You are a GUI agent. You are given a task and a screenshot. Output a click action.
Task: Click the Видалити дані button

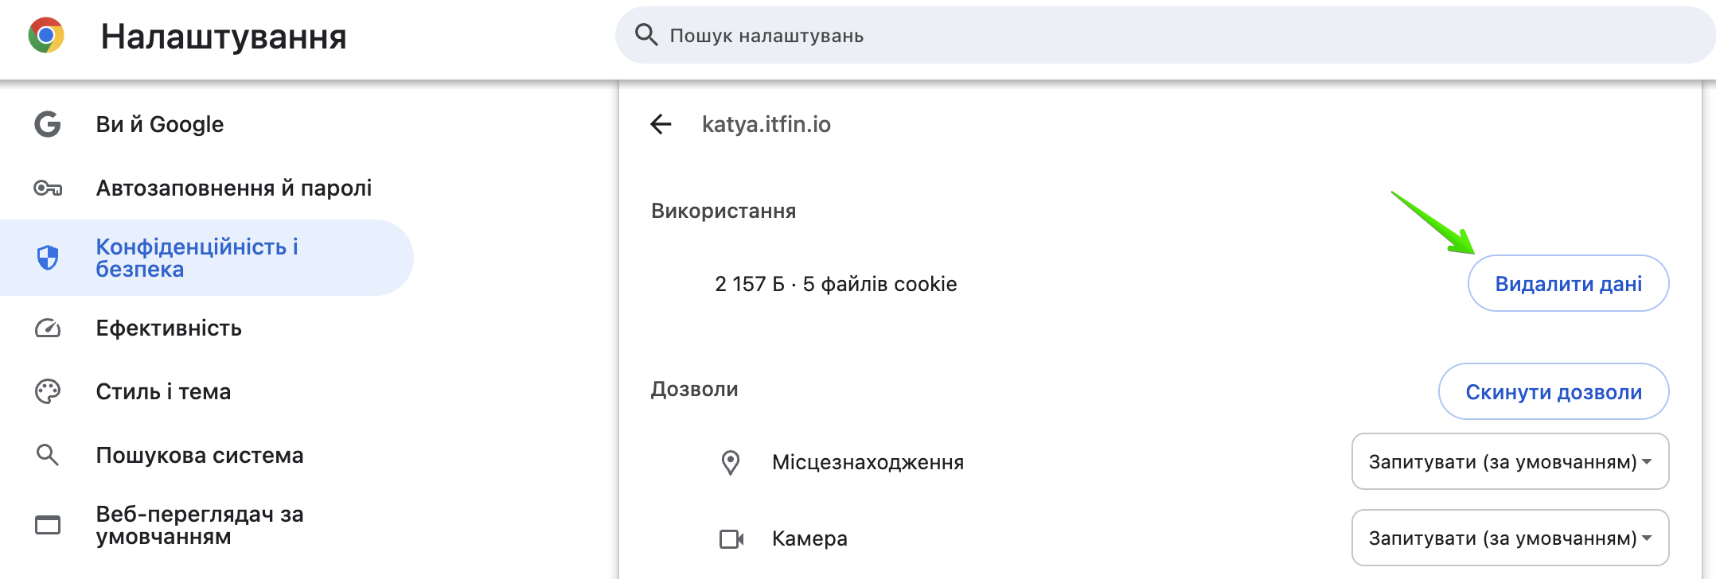pyautogui.click(x=1568, y=283)
